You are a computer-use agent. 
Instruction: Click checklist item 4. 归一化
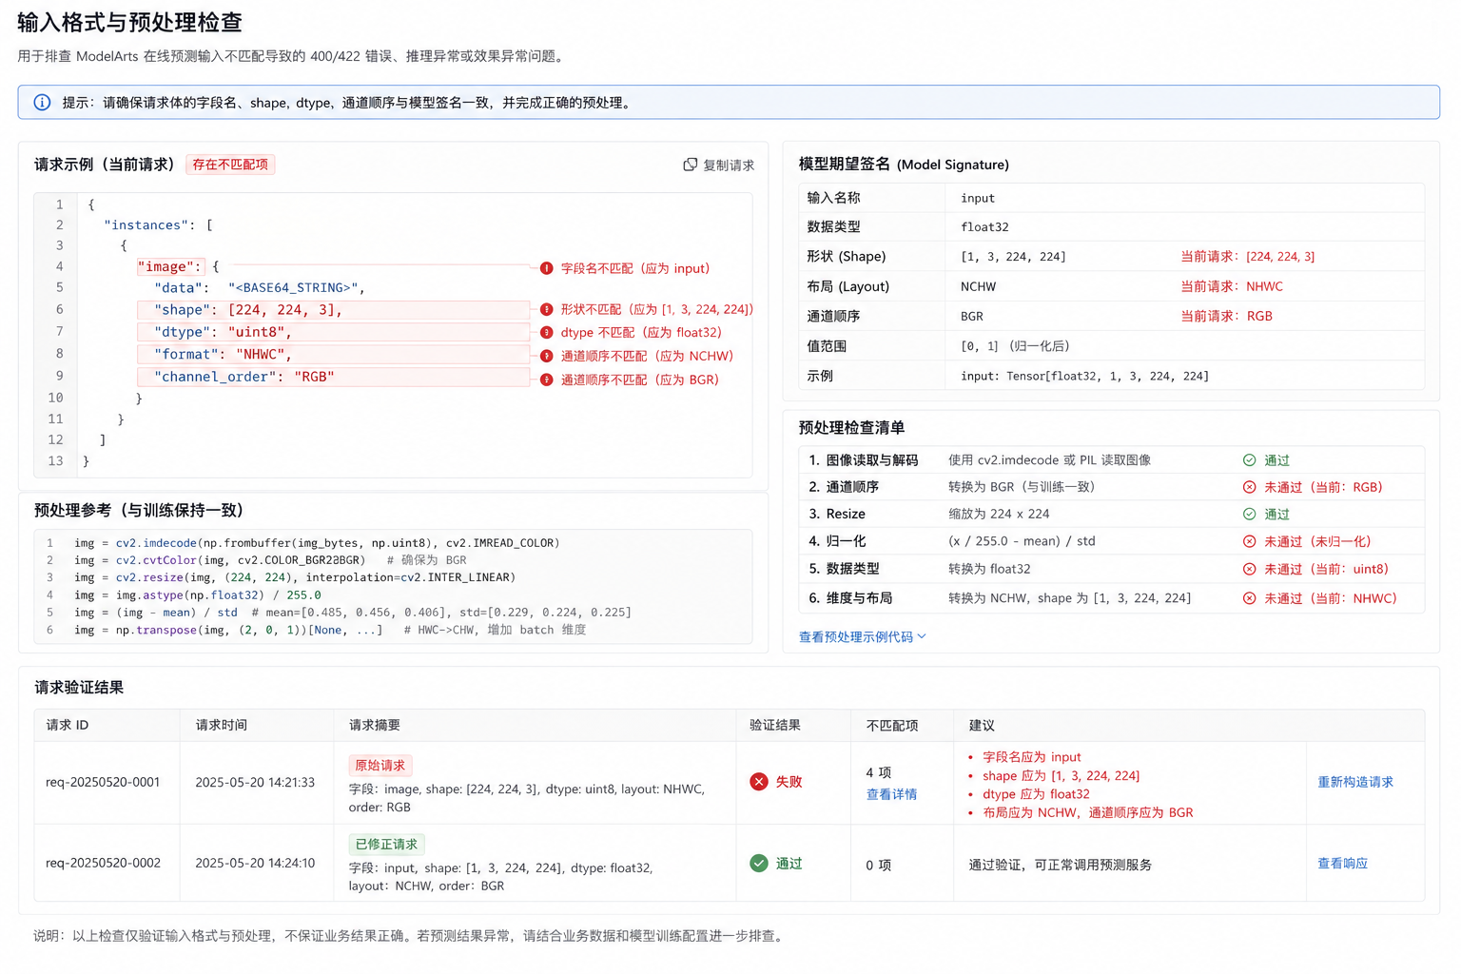[x=837, y=541]
